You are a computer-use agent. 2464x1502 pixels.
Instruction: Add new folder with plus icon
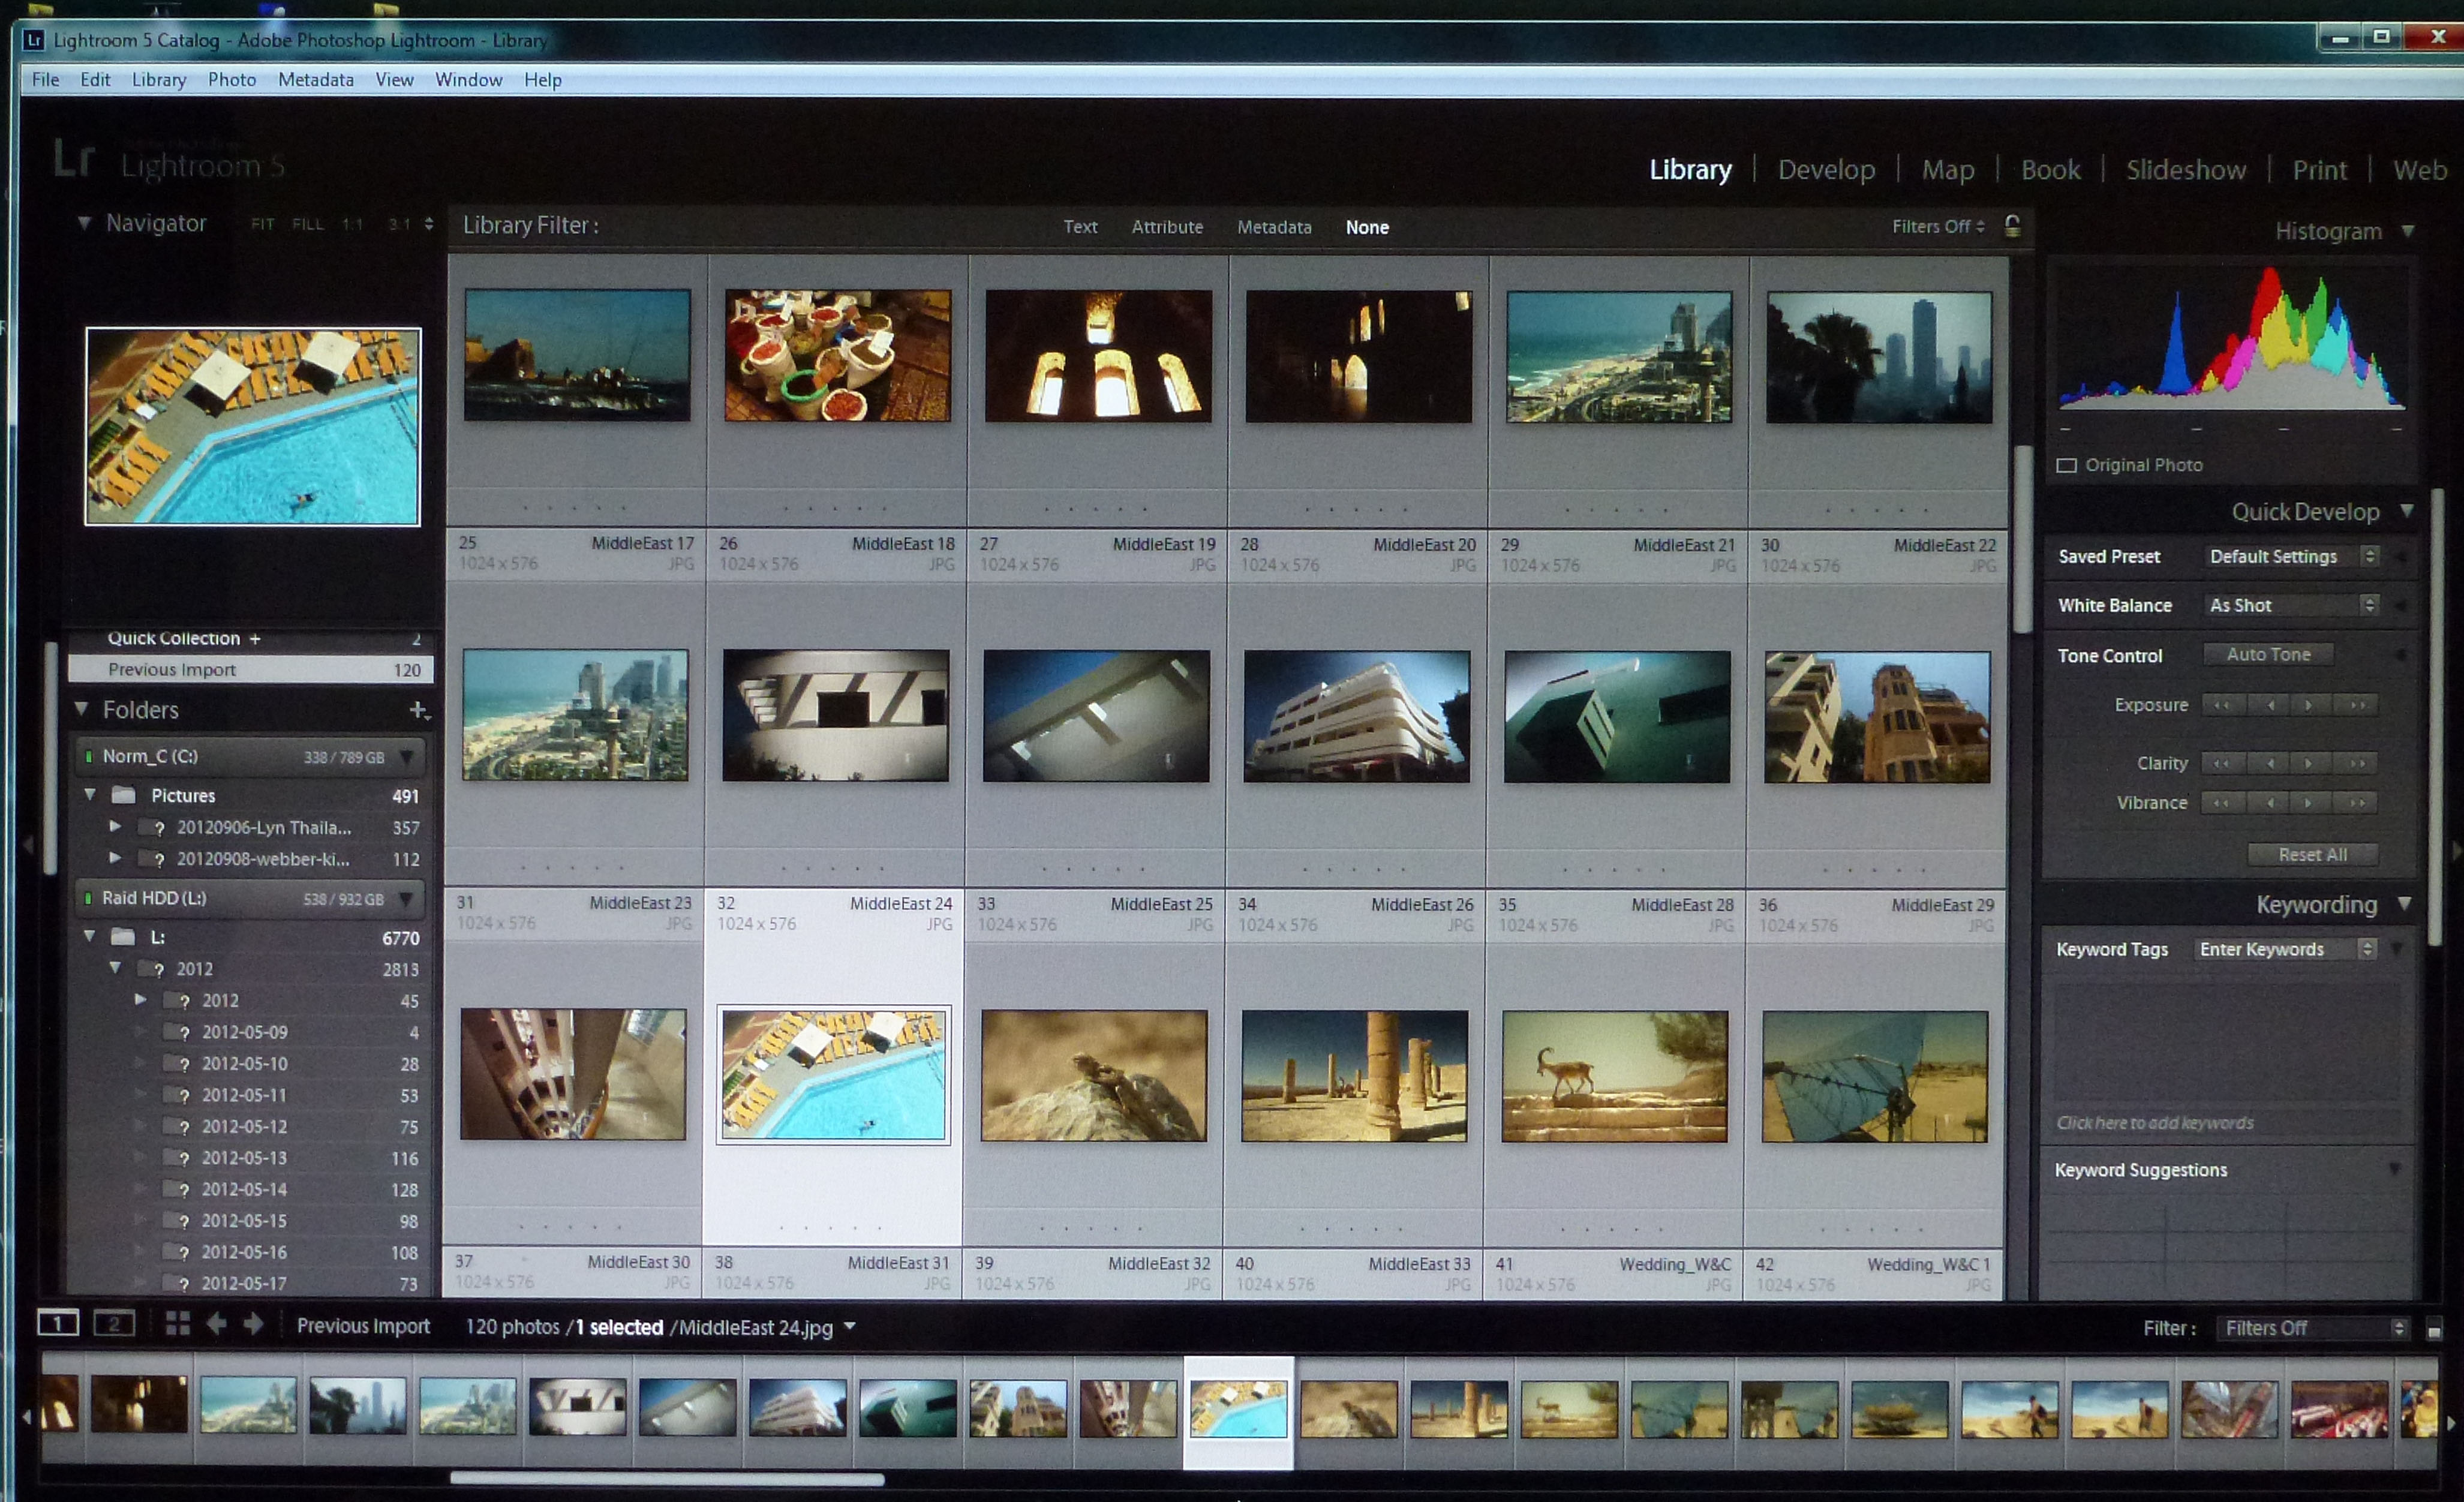pyautogui.click(x=418, y=710)
